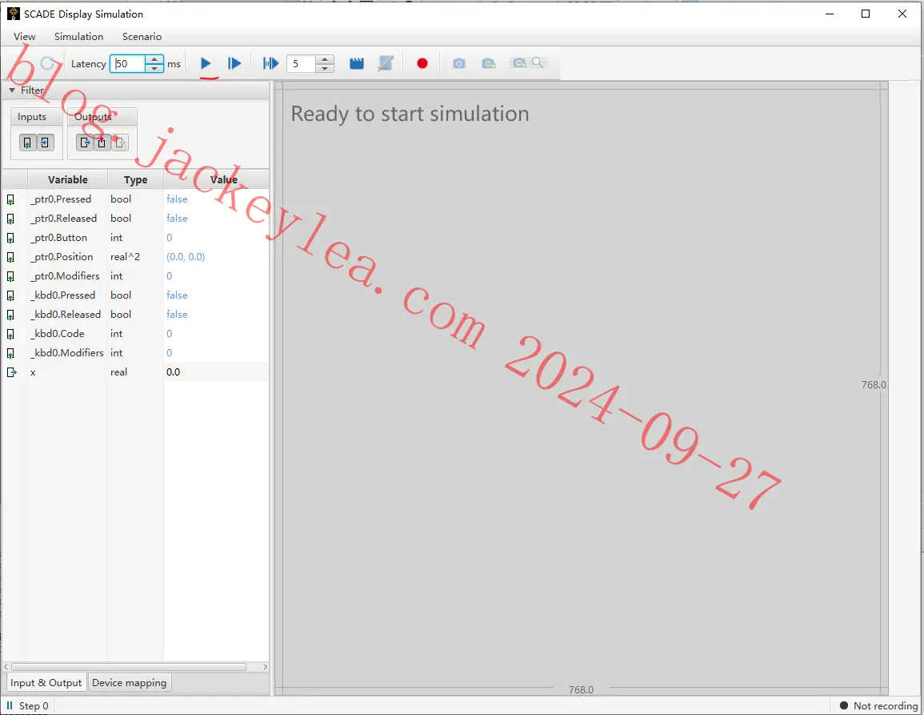Toggle the first Outputs filter button
This screenshot has height=715, width=924.
click(85, 142)
